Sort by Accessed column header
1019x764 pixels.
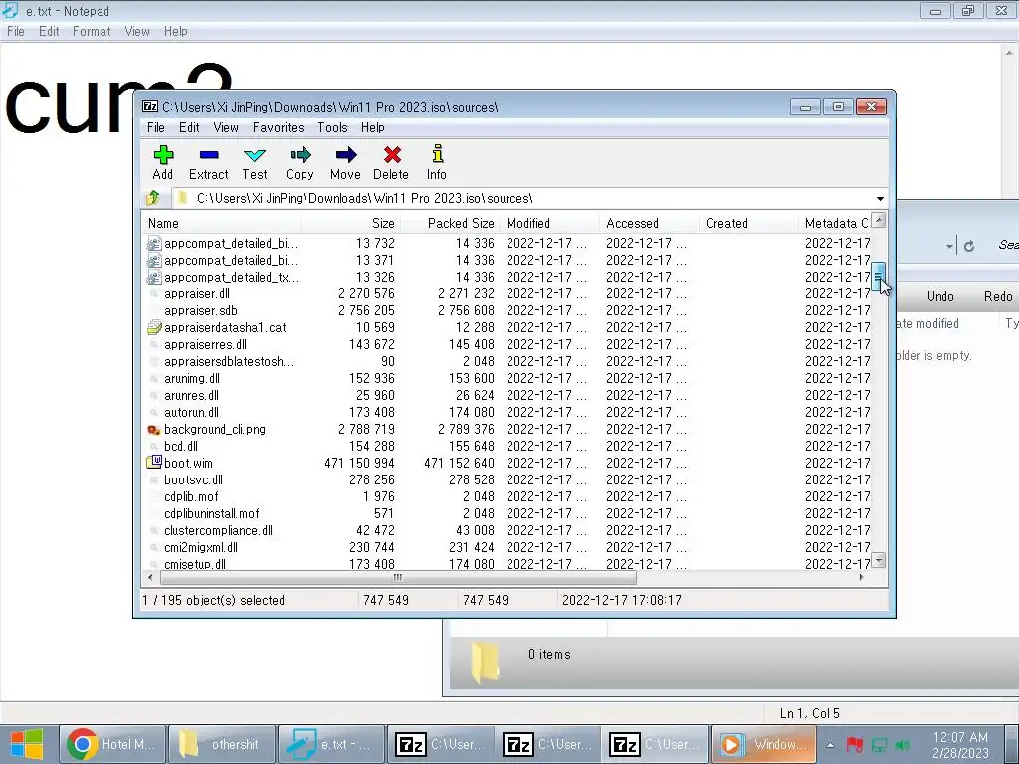649,223
